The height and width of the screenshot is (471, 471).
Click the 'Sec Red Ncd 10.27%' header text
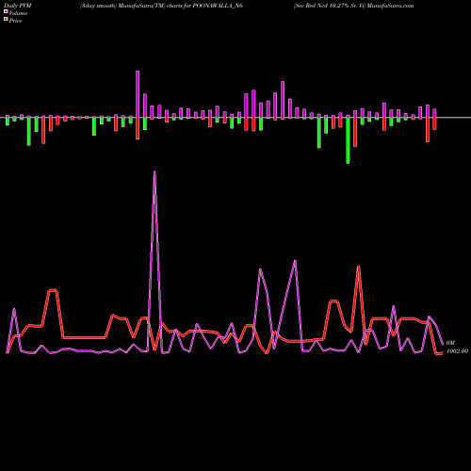coord(322,6)
